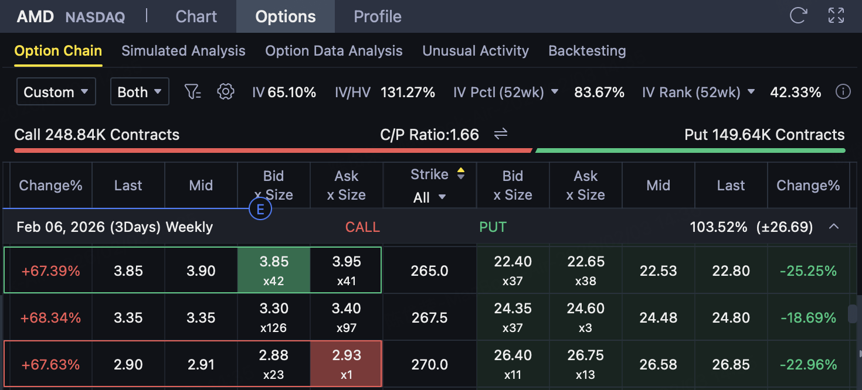
Task: Switch to the Chart tab
Action: [x=196, y=16]
